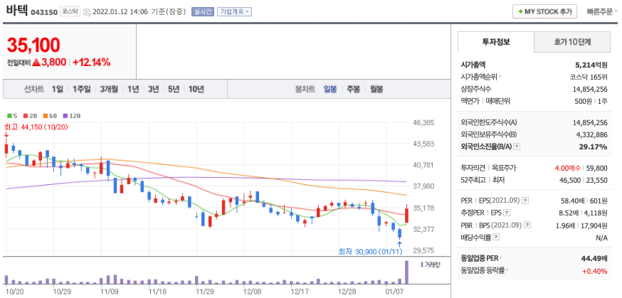Select 일봉 daily candle chart

click(x=330, y=89)
